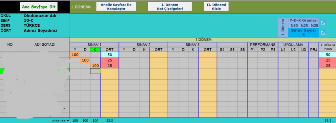Select the S4 column header
Viewport: 336px width, 123px height.
click(x=222, y=50)
